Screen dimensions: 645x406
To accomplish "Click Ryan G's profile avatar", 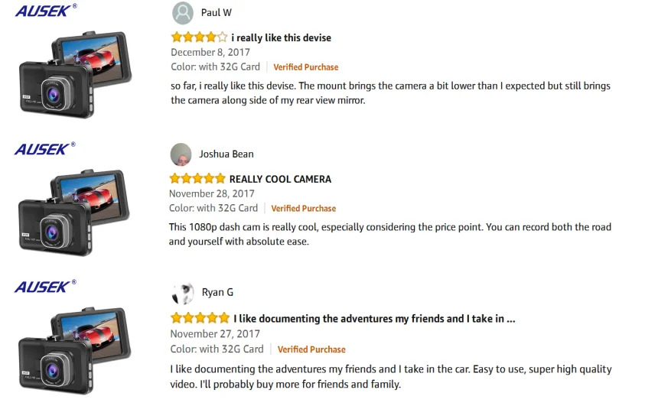I will coord(183,294).
